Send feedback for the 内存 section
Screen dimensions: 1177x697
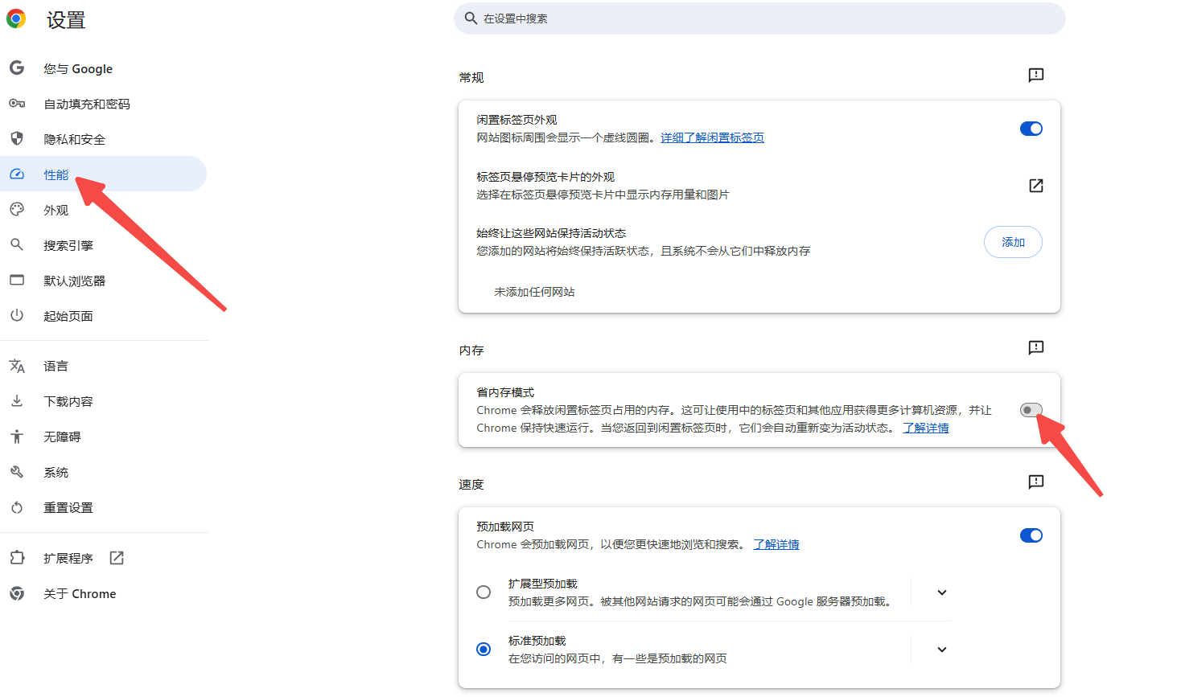point(1036,347)
